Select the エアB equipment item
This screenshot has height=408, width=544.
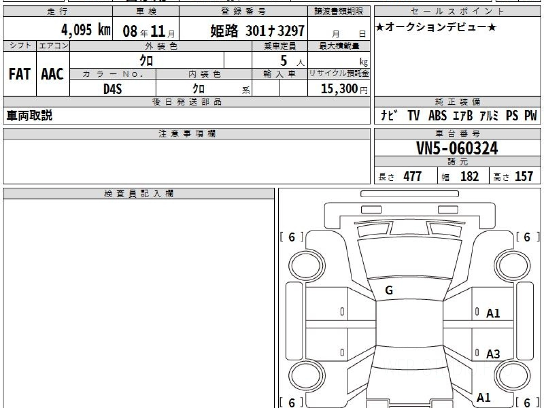[x=463, y=116]
